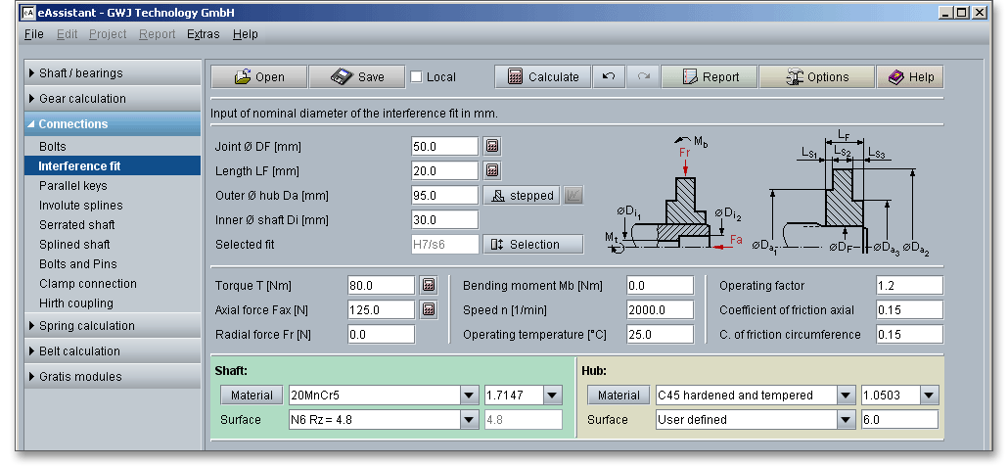Click the Speed n input field
Viewport: 1008px width, 466px height.
tap(660, 309)
